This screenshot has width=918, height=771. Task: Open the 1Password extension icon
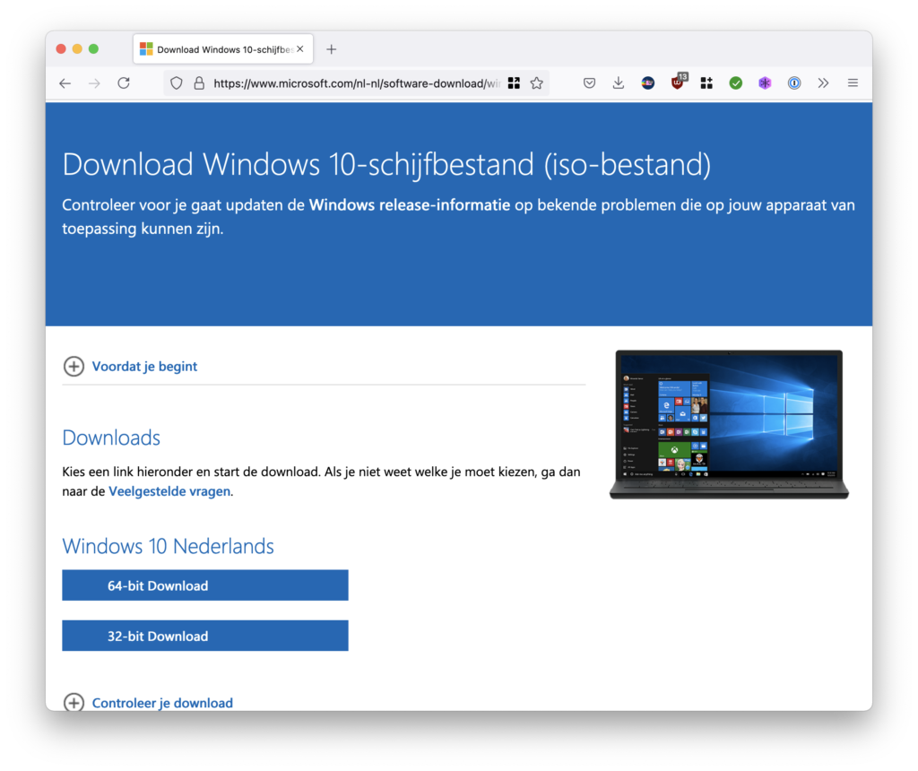(794, 83)
